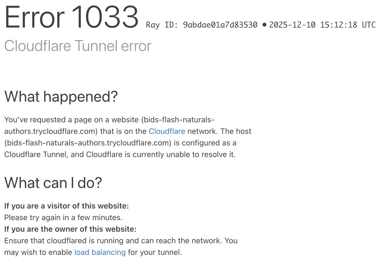Click the bullet dot after the Ray ID

coord(264,25)
